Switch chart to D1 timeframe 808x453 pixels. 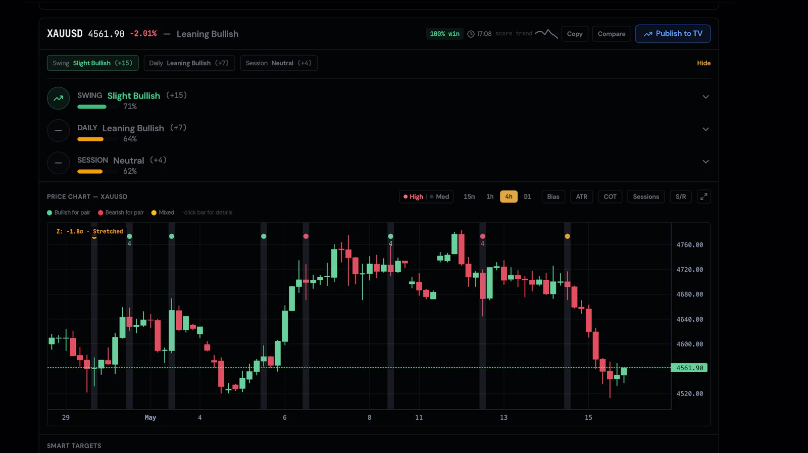527,196
